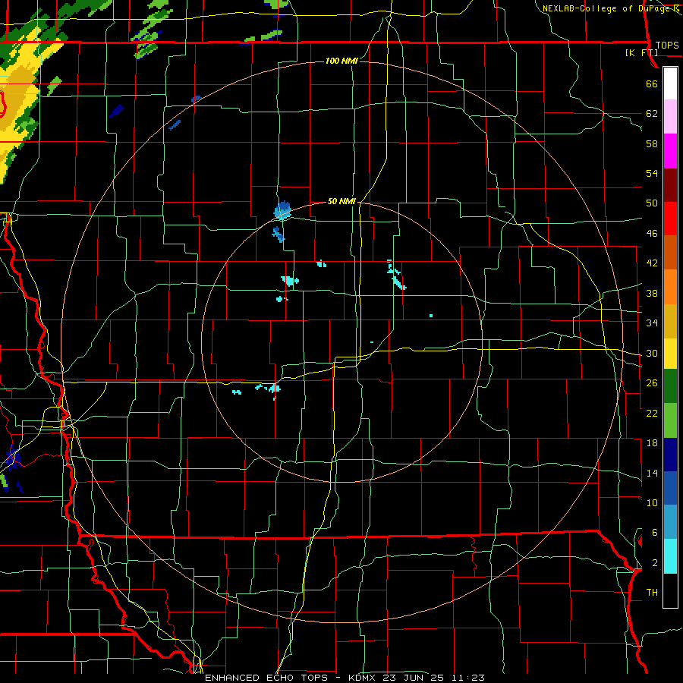Image resolution: width=683 pixels, height=683 pixels.
Task: Click the "50 NMI" range ring label
Action: 341,201
